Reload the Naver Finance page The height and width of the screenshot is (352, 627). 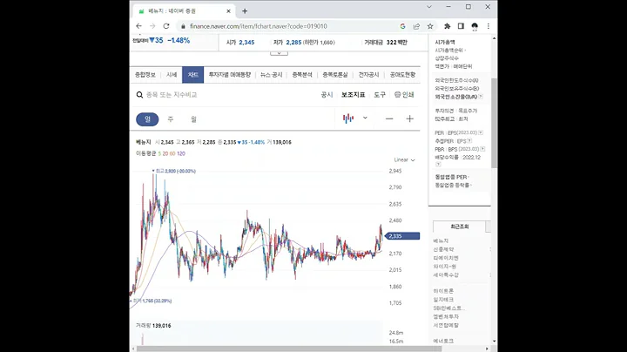tap(166, 26)
